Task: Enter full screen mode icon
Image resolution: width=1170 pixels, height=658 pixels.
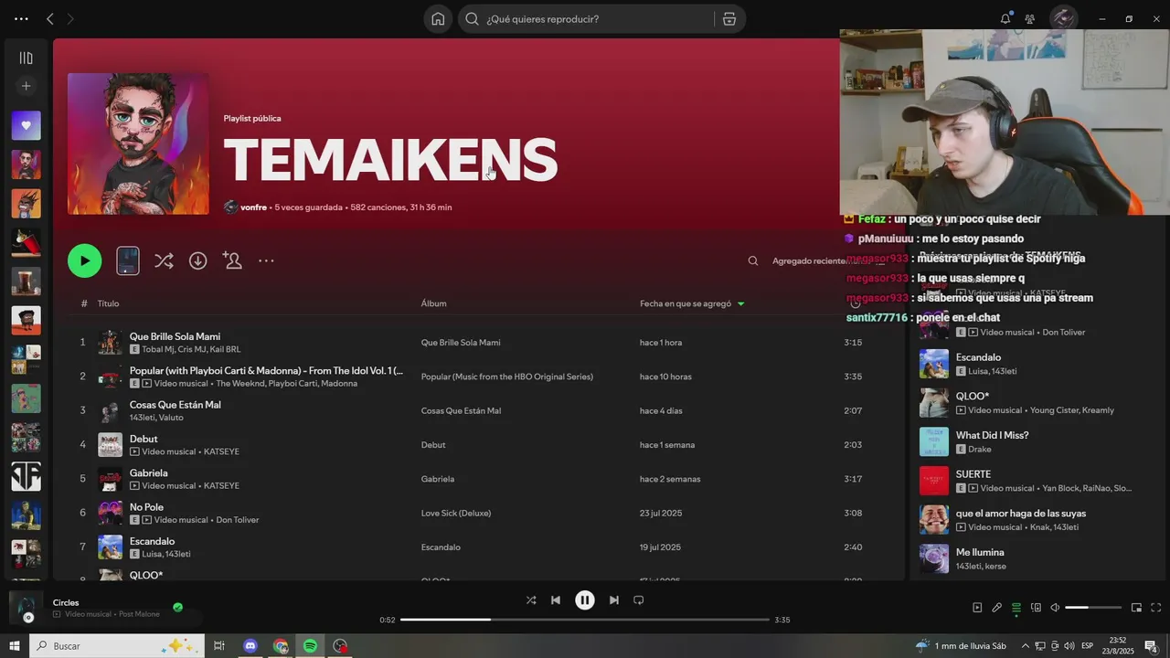Action: pos(1155,608)
